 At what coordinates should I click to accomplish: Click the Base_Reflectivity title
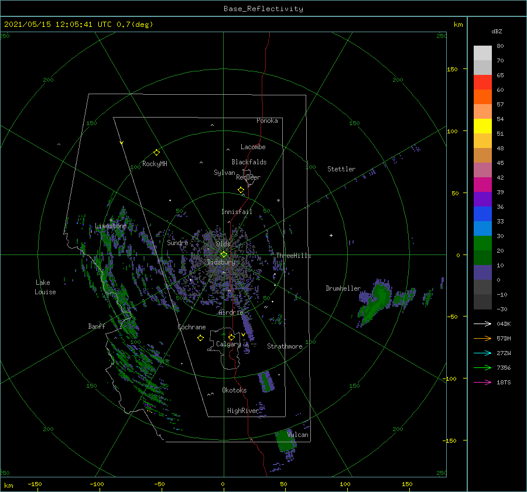(x=263, y=9)
